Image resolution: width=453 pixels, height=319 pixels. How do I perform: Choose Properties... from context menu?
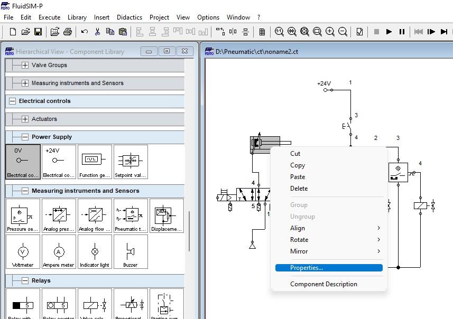329,268
